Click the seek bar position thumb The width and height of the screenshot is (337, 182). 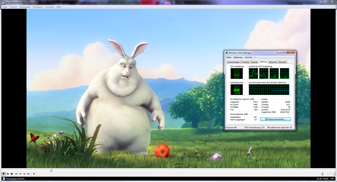51,170
